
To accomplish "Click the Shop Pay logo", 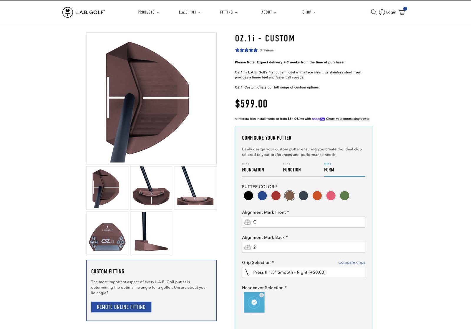I will [x=318, y=119].
